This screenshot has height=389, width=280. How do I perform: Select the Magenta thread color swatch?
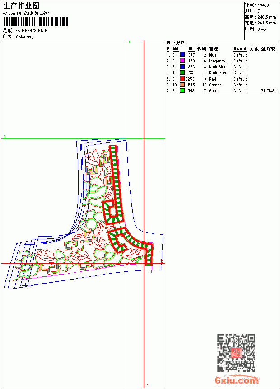pyautogui.click(x=182, y=61)
